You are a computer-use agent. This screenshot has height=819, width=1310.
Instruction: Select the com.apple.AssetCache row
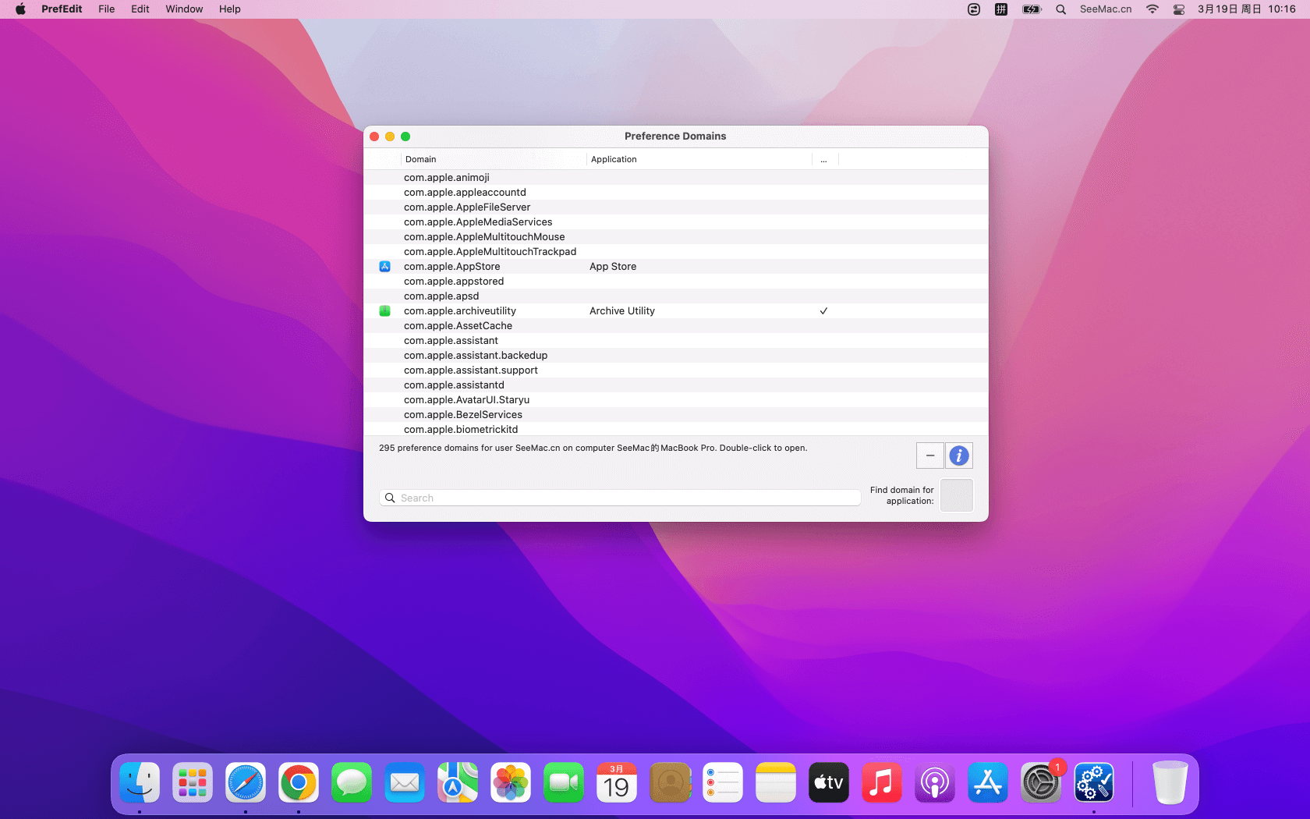tap(675, 326)
